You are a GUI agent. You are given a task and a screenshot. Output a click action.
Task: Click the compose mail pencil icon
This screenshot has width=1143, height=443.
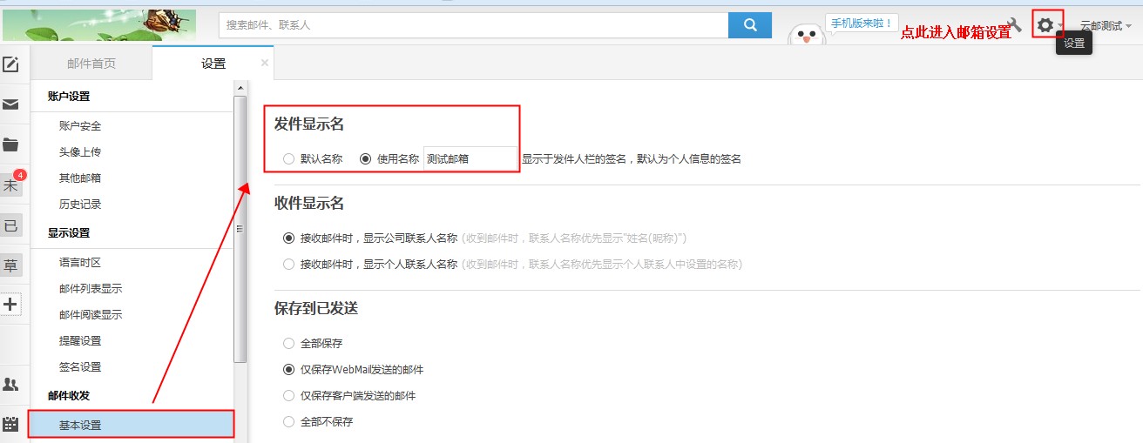coord(11,64)
